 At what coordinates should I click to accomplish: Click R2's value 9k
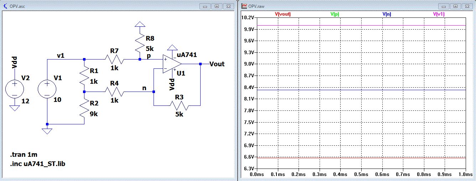(x=94, y=114)
